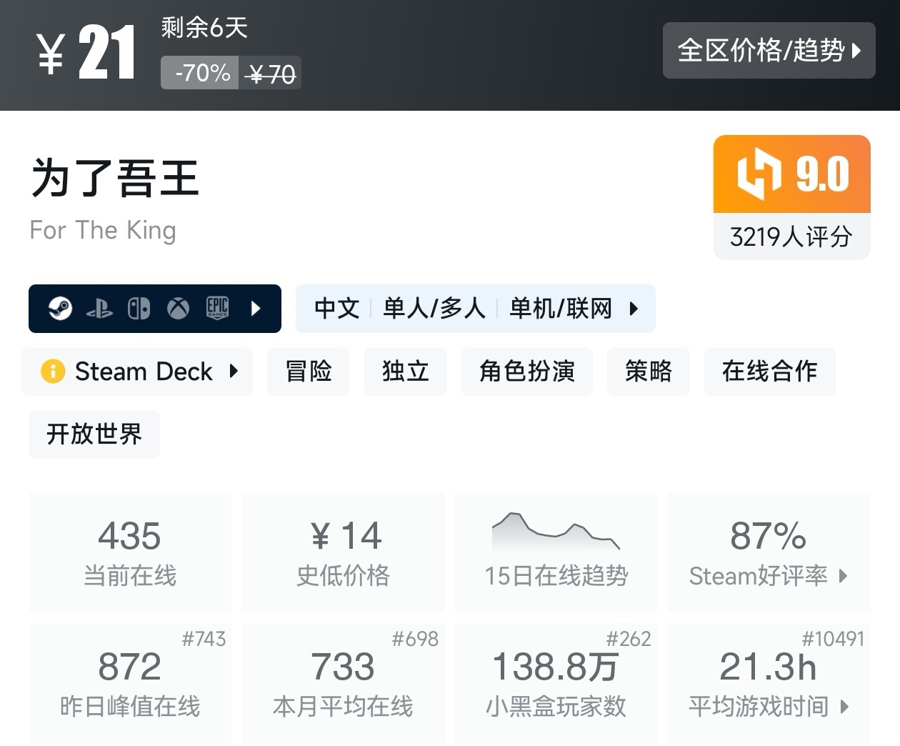
Task: Open the 在线合作 tag
Action: tap(769, 372)
